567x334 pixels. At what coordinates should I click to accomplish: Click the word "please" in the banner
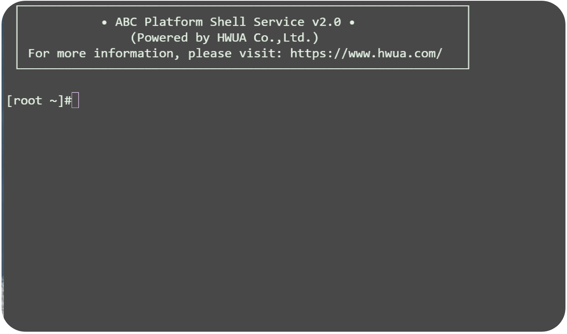click(210, 53)
